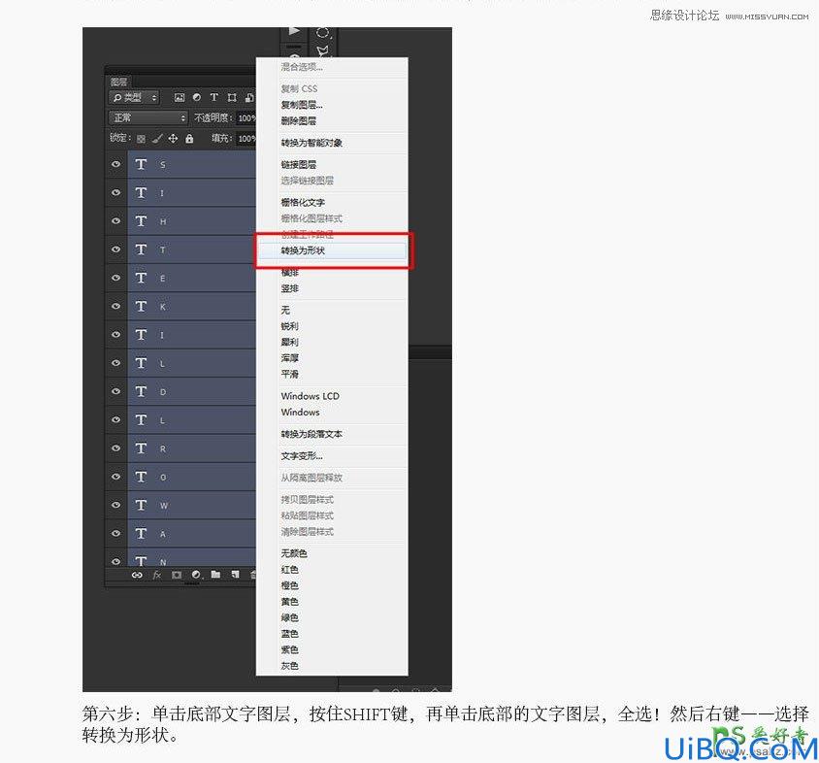Toggle visibility of the T text layer

115,249
